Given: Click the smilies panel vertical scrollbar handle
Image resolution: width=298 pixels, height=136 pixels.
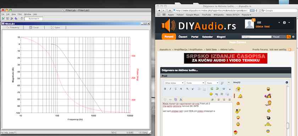Looking at the screenshot, I should (288, 126).
